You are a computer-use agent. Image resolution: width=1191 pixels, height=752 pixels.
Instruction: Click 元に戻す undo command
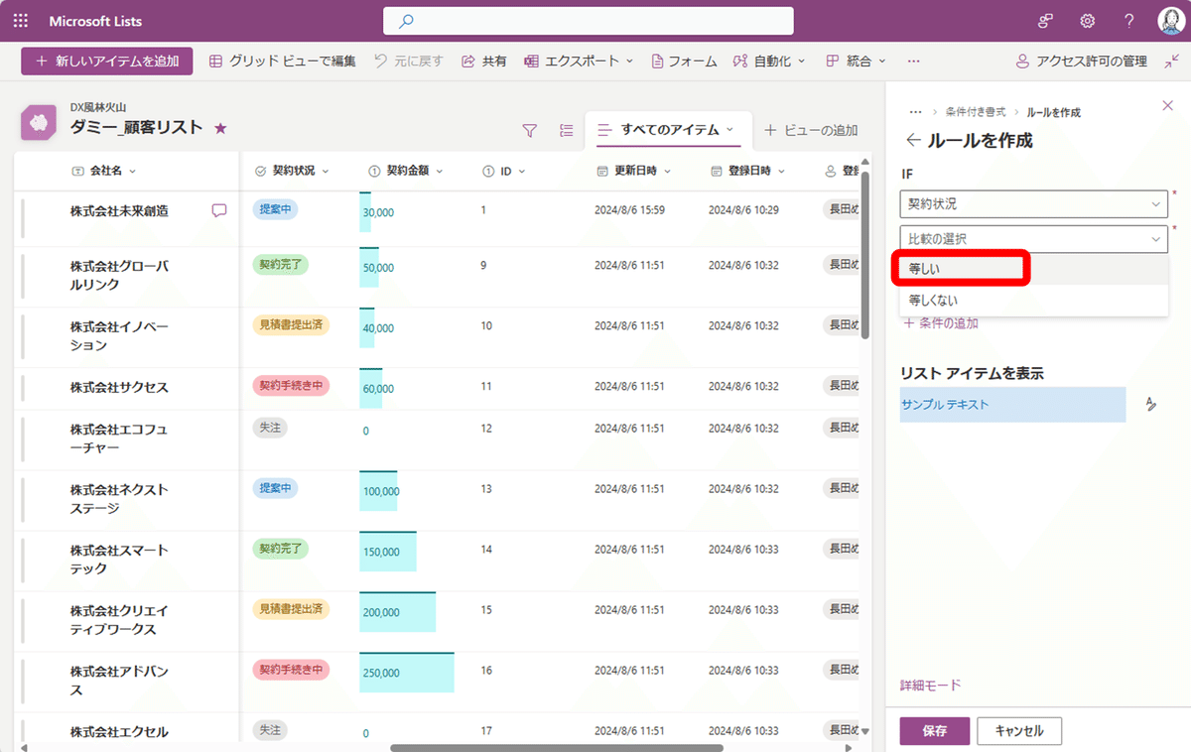(408, 62)
